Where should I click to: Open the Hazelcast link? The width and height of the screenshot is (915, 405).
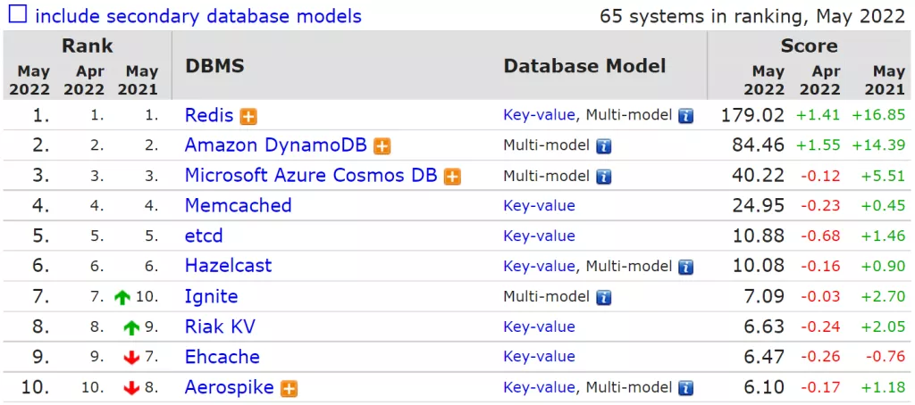click(x=228, y=266)
